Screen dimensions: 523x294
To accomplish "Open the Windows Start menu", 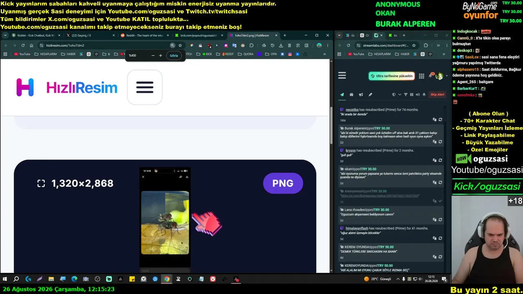I will point(5,279).
